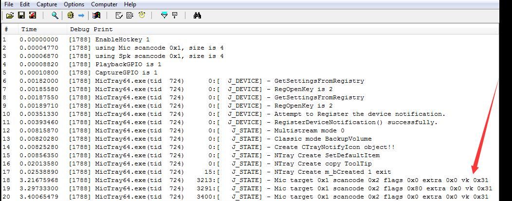Select row 1 EnableHotkey 1
This screenshot has height=201, width=512.
(250, 39)
